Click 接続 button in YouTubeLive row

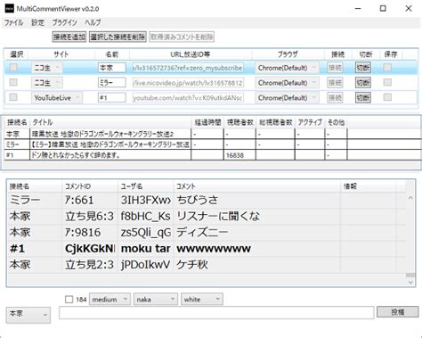[335, 97]
